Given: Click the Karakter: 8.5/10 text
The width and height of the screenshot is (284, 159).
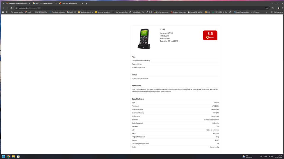Looking at the screenshot, I should [x=166, y=33].
